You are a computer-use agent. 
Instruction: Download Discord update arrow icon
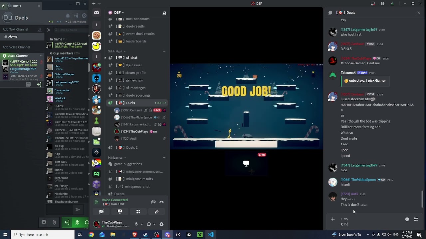[392, 4]
